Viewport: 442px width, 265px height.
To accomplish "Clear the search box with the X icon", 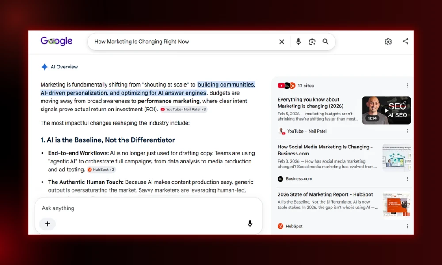I will coord(282,42).
